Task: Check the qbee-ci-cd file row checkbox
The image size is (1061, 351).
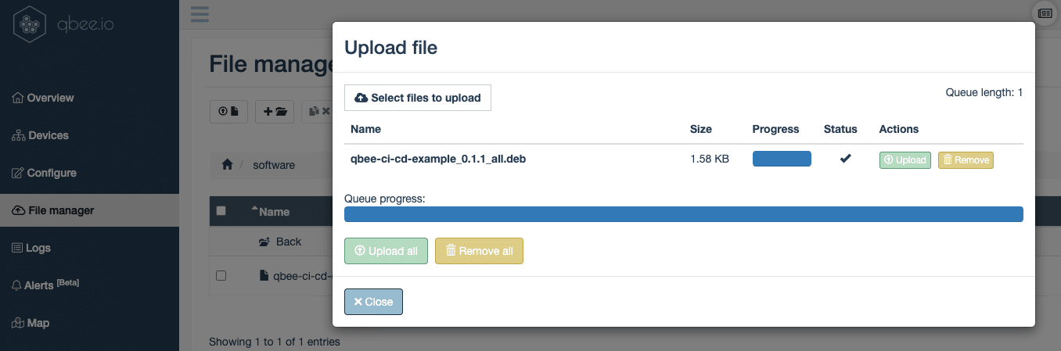Action: (x=221, y=276)
